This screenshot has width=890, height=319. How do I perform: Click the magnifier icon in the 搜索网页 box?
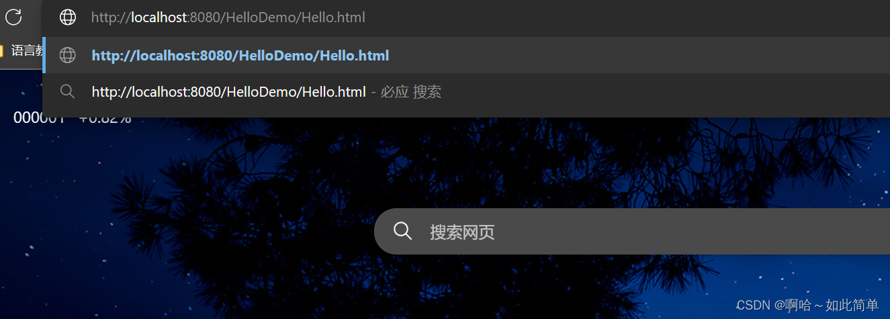click(402, 231)
